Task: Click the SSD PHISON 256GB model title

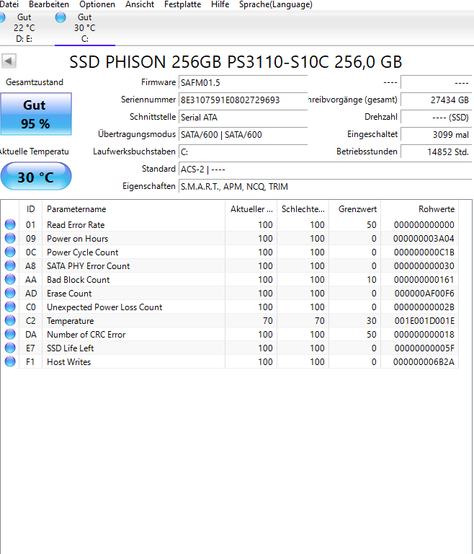Action: (236, 62)
